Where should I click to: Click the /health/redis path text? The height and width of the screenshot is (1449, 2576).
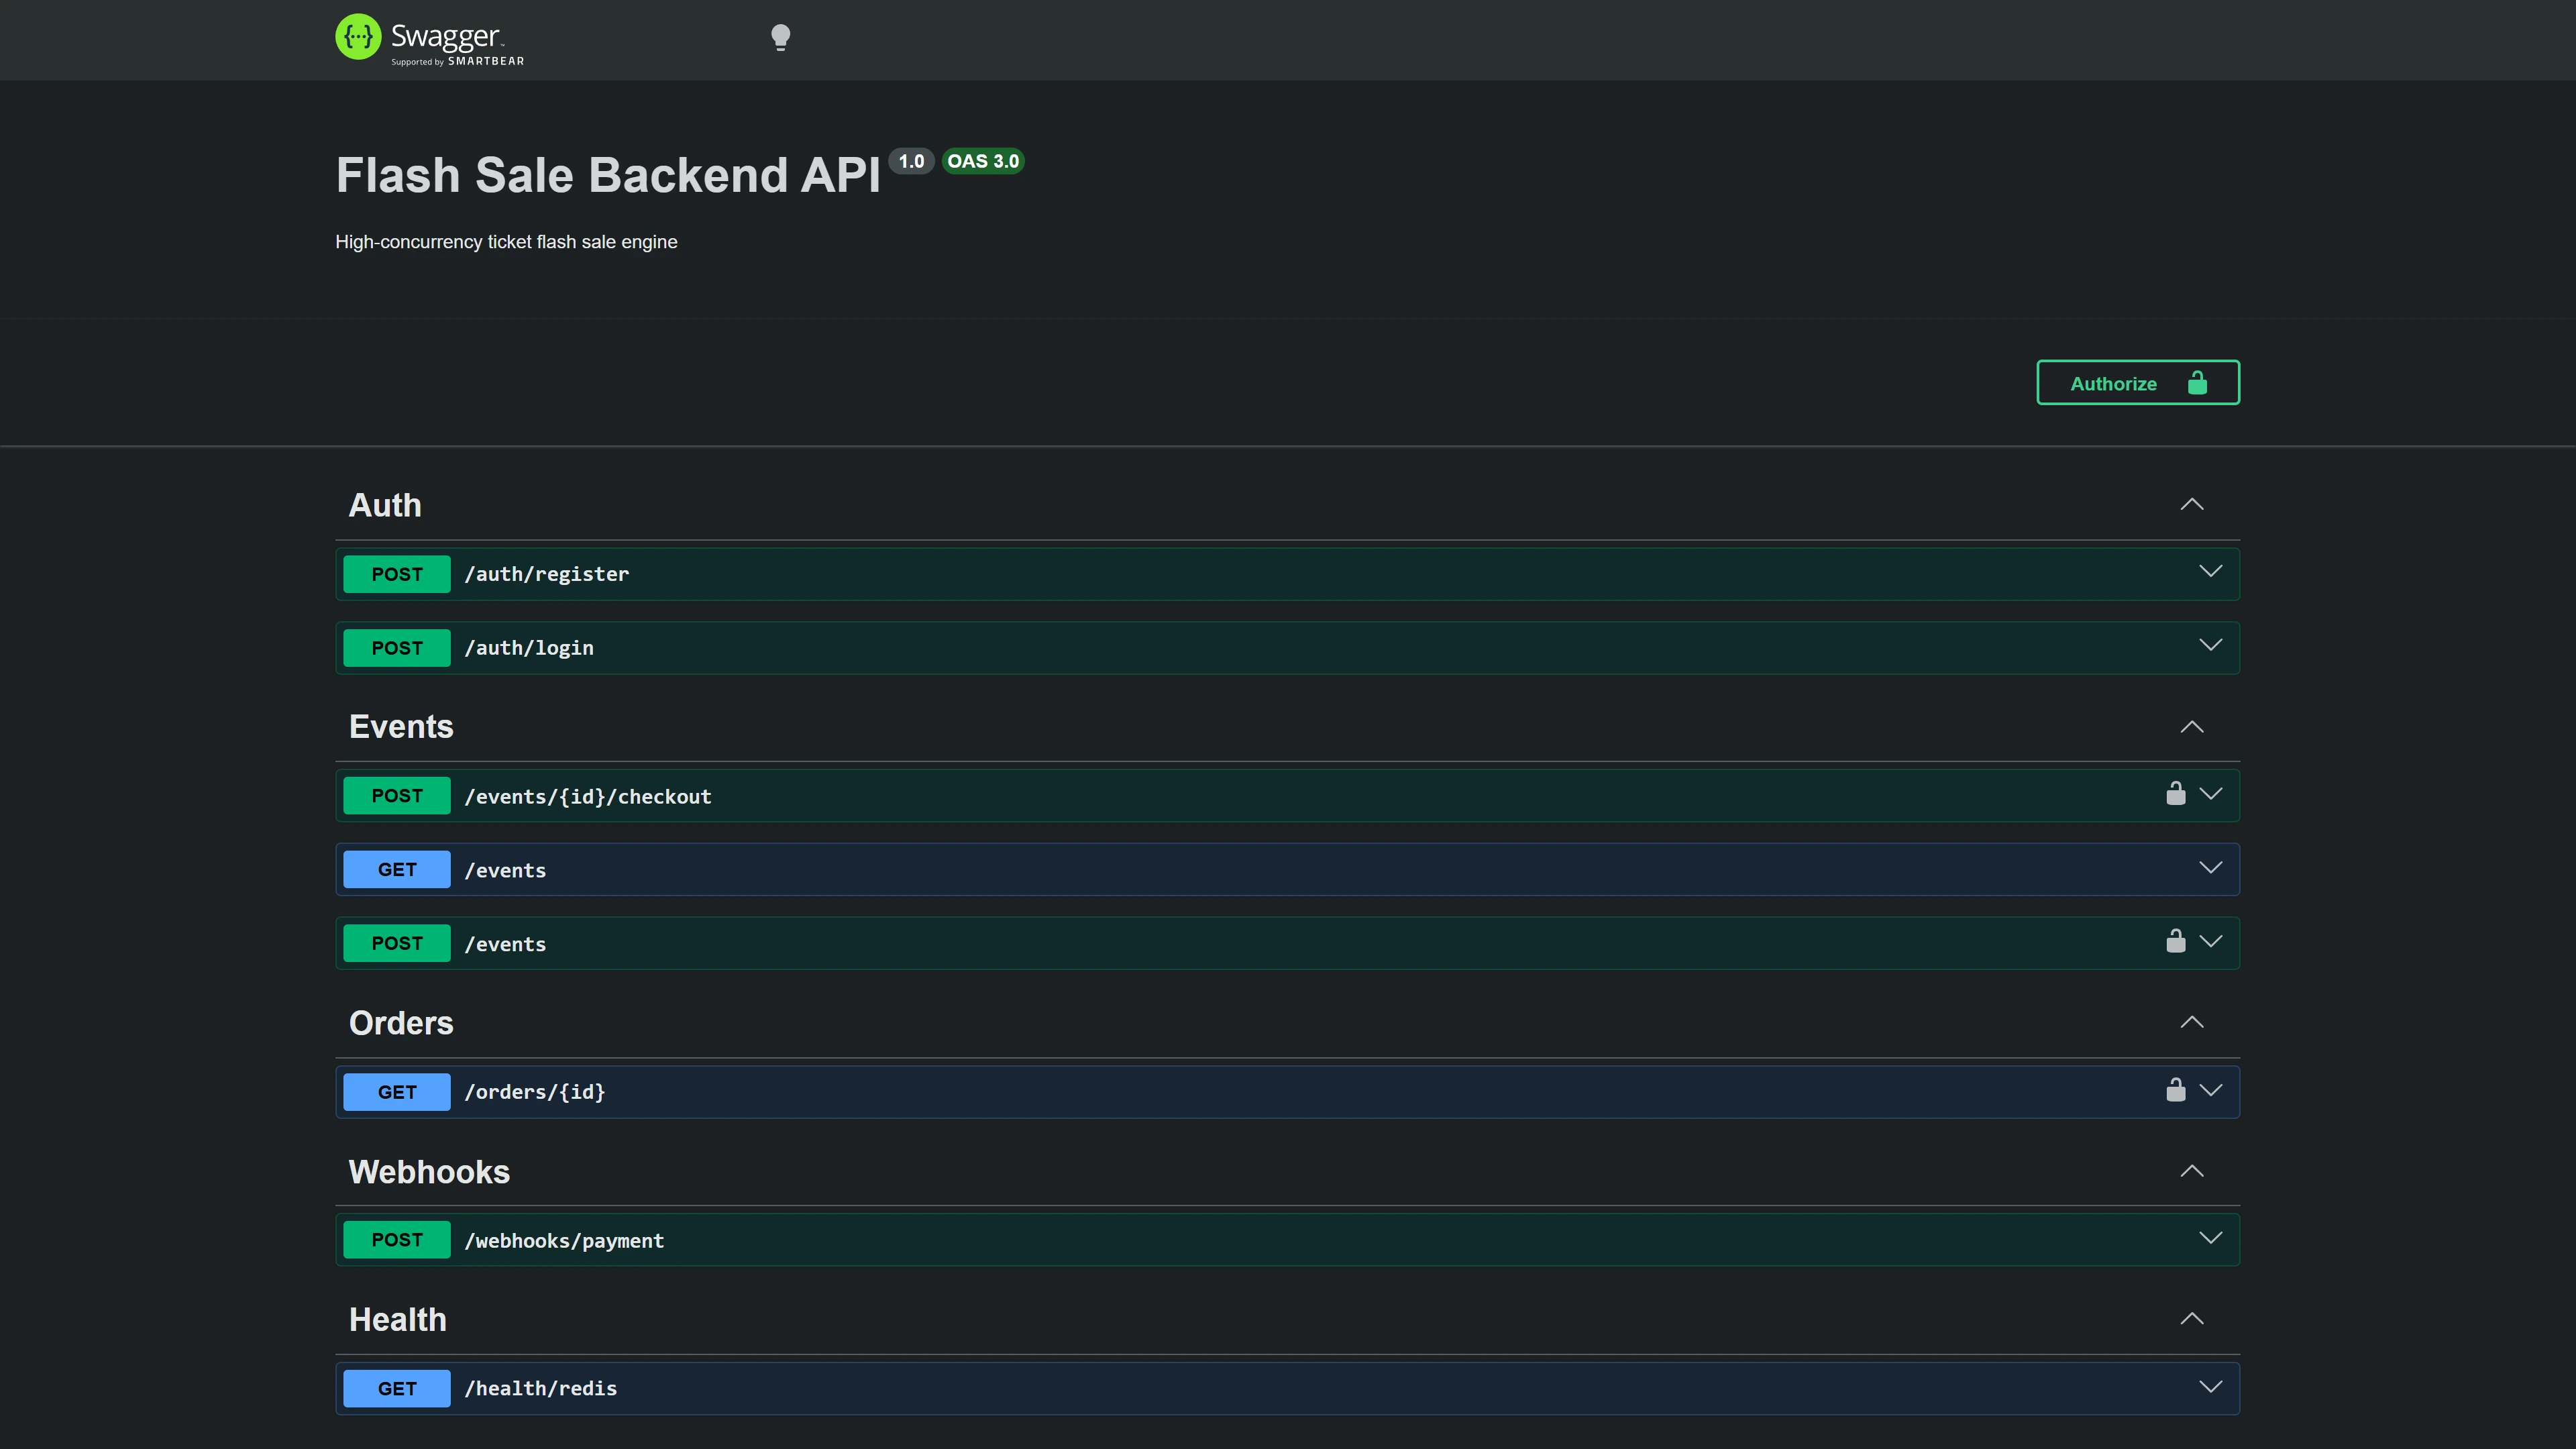pos(541,1389)
